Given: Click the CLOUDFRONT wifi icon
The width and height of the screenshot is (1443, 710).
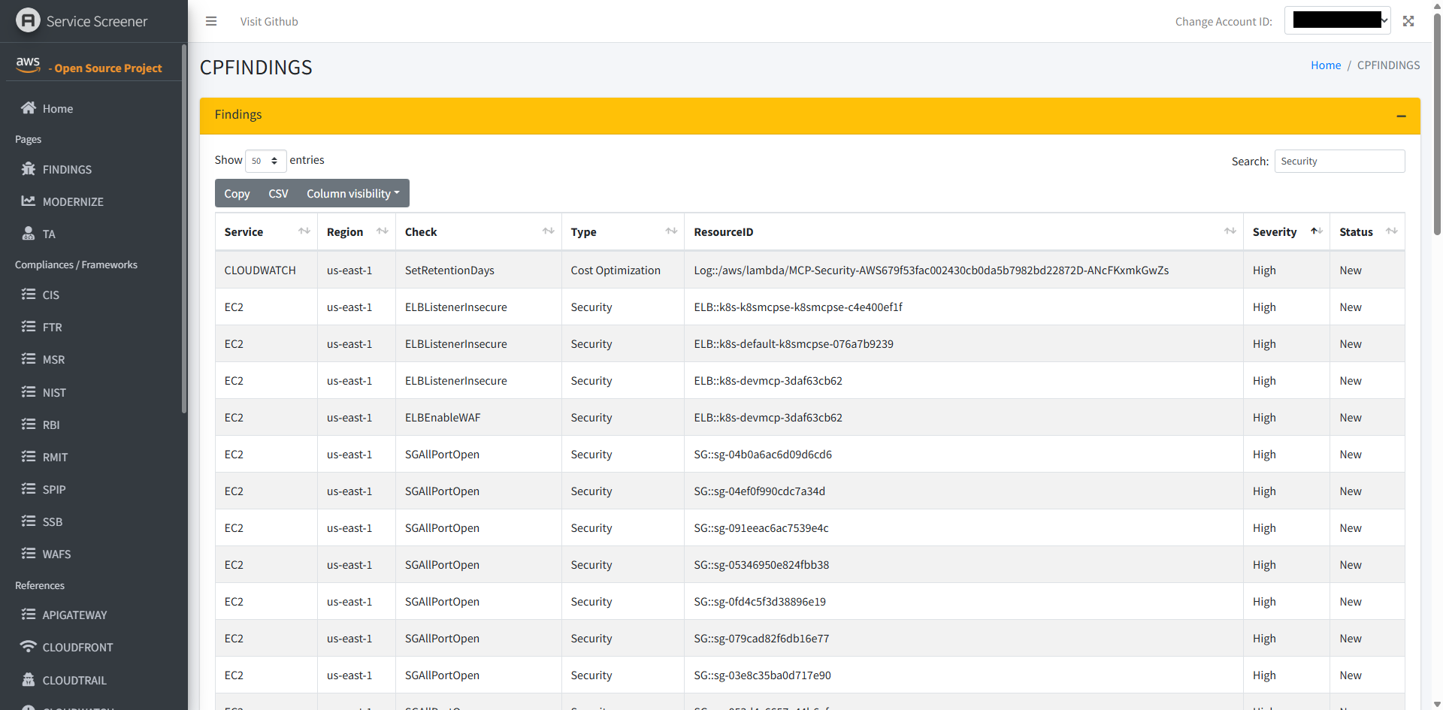Looking at the screenshot, I should 29,647.
